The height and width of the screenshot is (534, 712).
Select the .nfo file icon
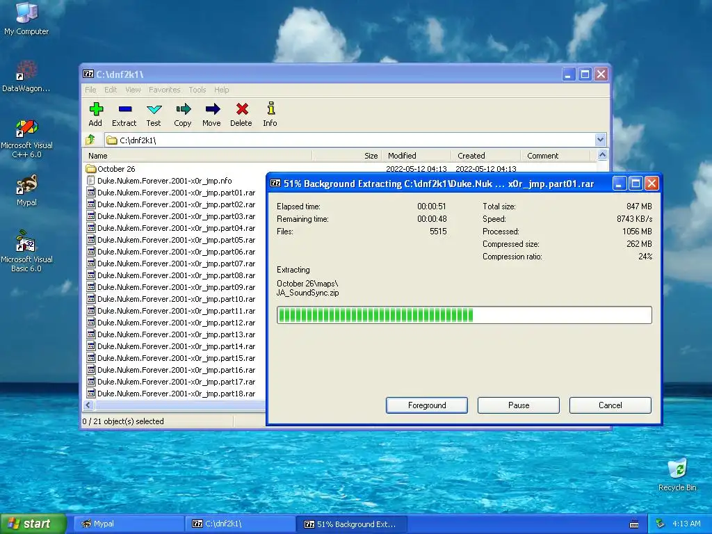(x=91, y=181)
